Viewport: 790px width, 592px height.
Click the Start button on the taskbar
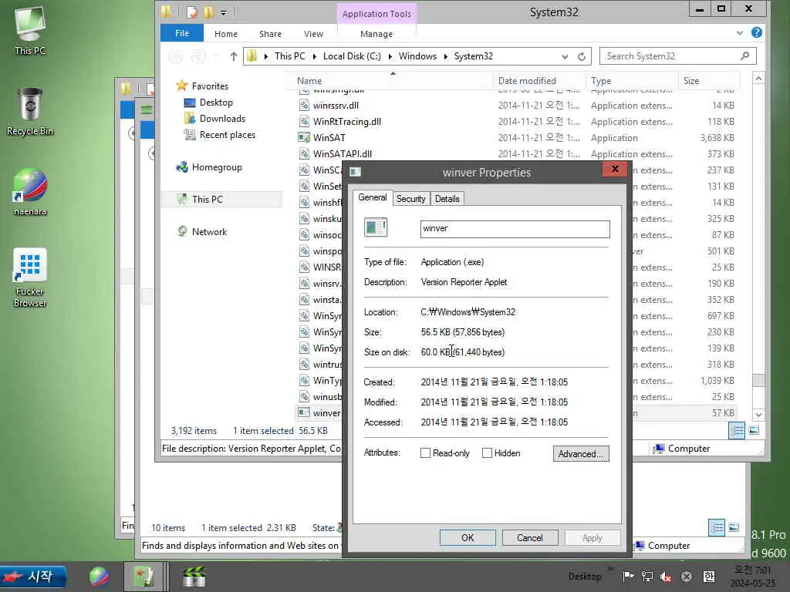coord(33,577)
